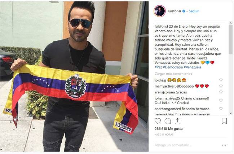Viewport: 234px width, 154px height.
Task: View the 286,618 Me gusta likes list
Action: point(168,129)
